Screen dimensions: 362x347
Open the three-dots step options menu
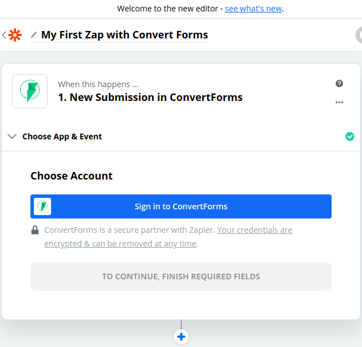point(339,103)
